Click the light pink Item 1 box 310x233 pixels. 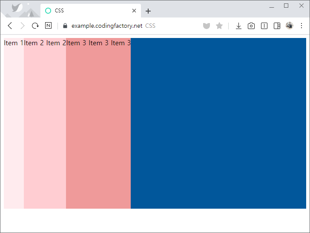click(14, 124)
